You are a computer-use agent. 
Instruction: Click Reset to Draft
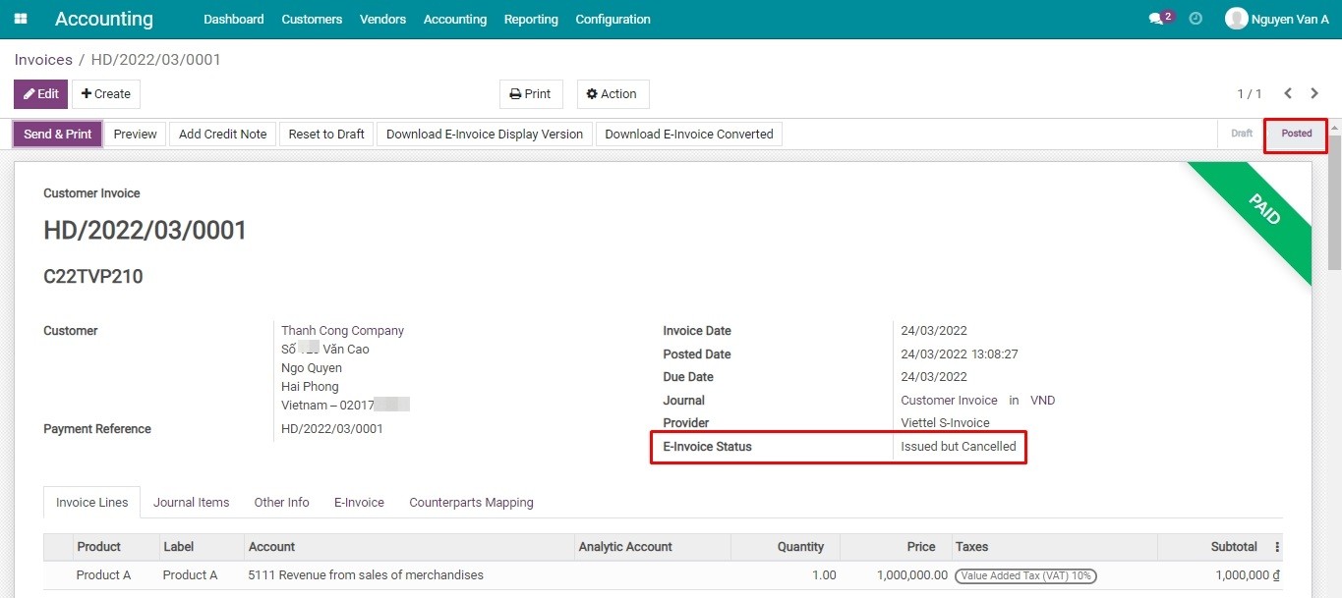point(325,134)
